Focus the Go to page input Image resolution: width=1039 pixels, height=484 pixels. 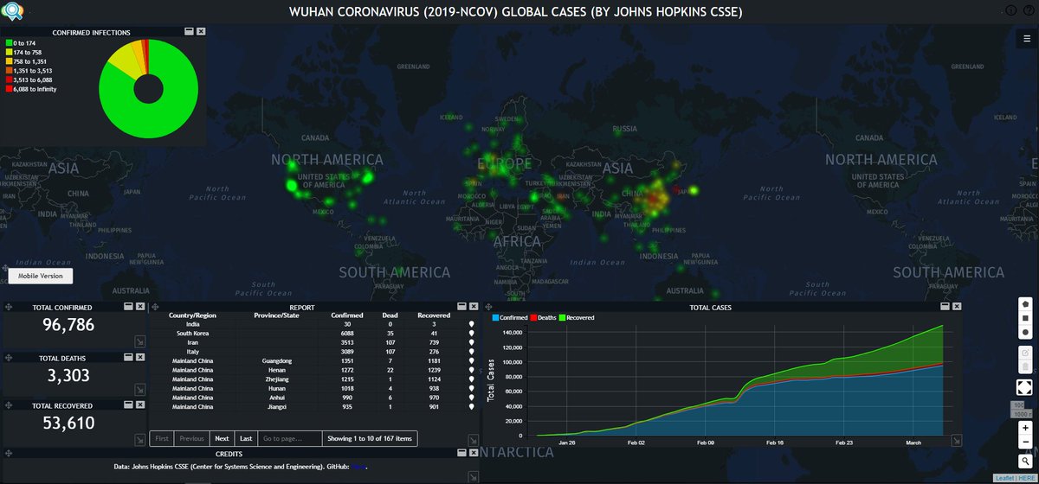click(288, 439)
